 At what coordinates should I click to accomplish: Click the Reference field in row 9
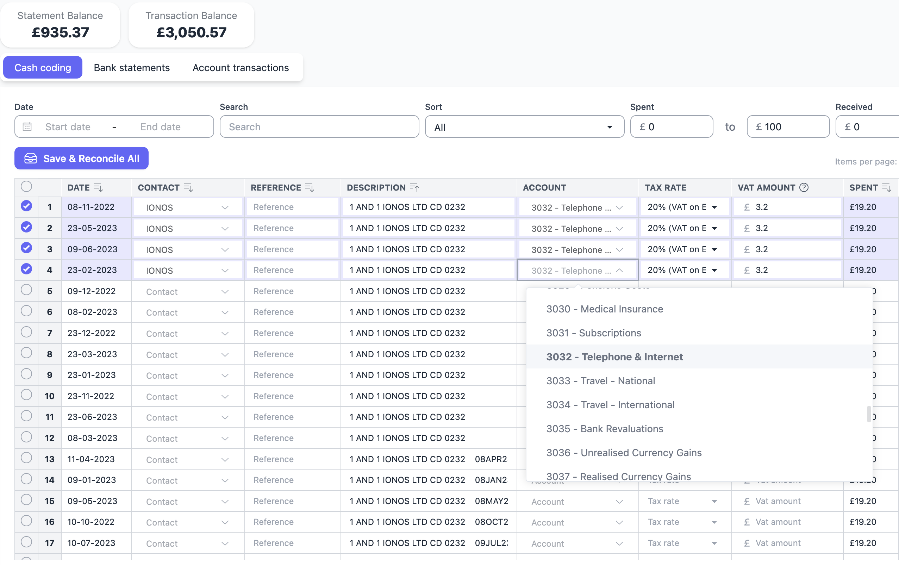292,375
